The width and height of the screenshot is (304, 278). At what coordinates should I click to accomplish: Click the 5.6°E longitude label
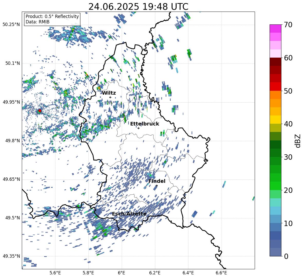[55, 273]
